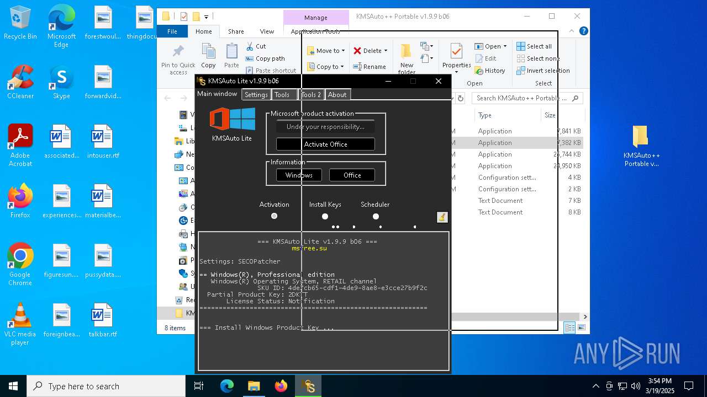
Task: Click New folder in the Explorer ribbon
Action: point(407,60)
